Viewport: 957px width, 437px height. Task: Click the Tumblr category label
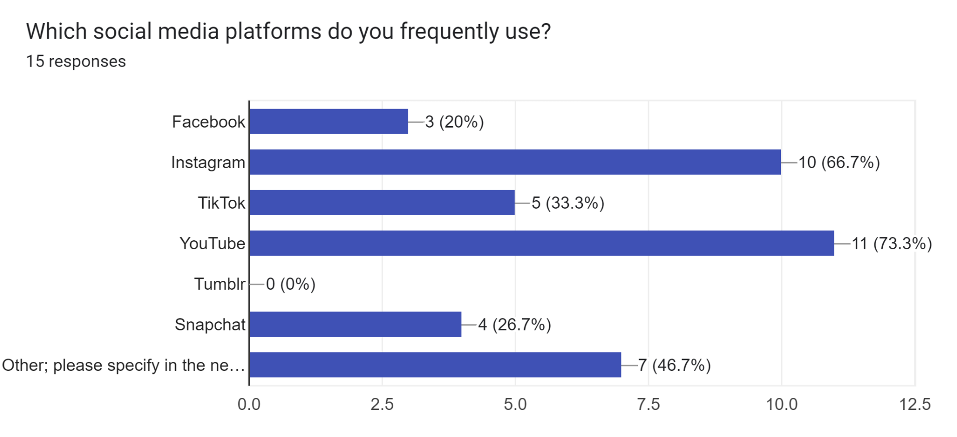220,284
